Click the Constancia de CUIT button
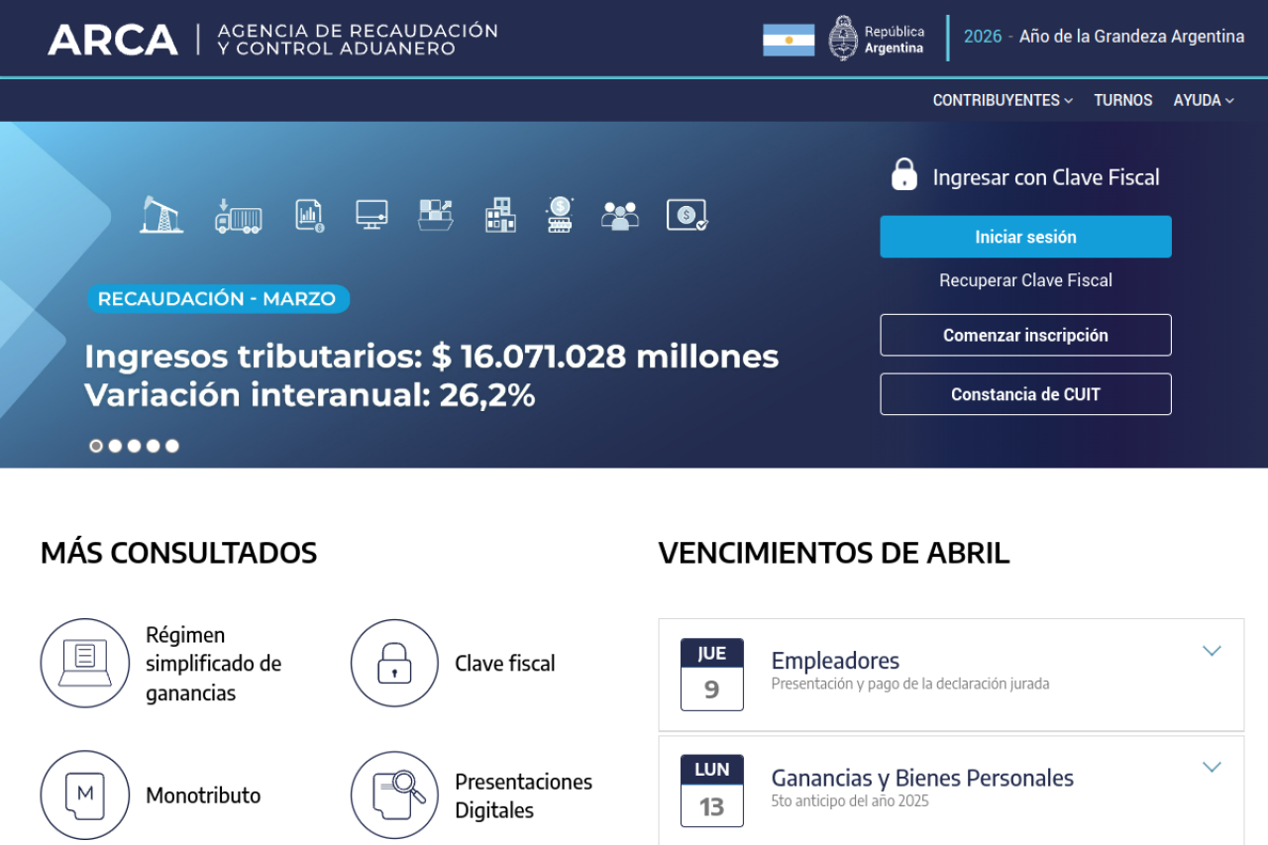The width and height of the screenshot is (1268, 845). click(x=1025, y=394)
